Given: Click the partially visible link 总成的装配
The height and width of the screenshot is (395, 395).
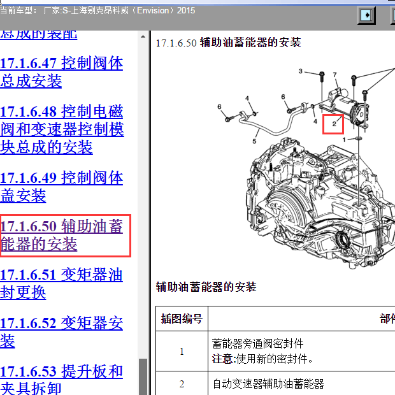Looking at the screenshot, I should click(38, 35).
